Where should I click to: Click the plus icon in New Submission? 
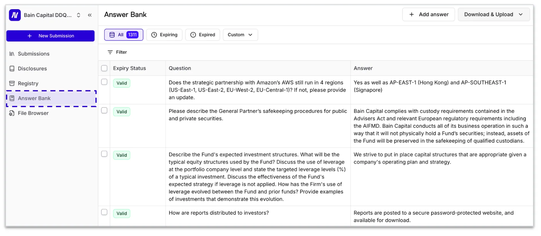pos(30,36)
